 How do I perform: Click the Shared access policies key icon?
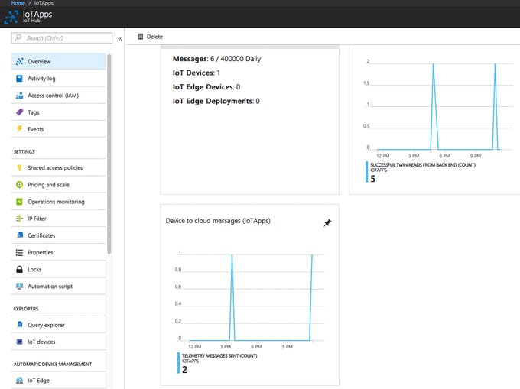19,167
